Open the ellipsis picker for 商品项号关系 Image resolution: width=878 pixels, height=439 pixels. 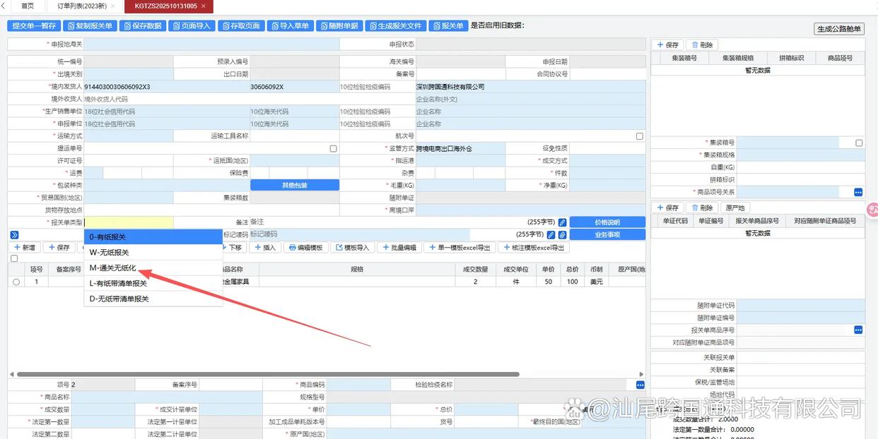tap(858, 192)
